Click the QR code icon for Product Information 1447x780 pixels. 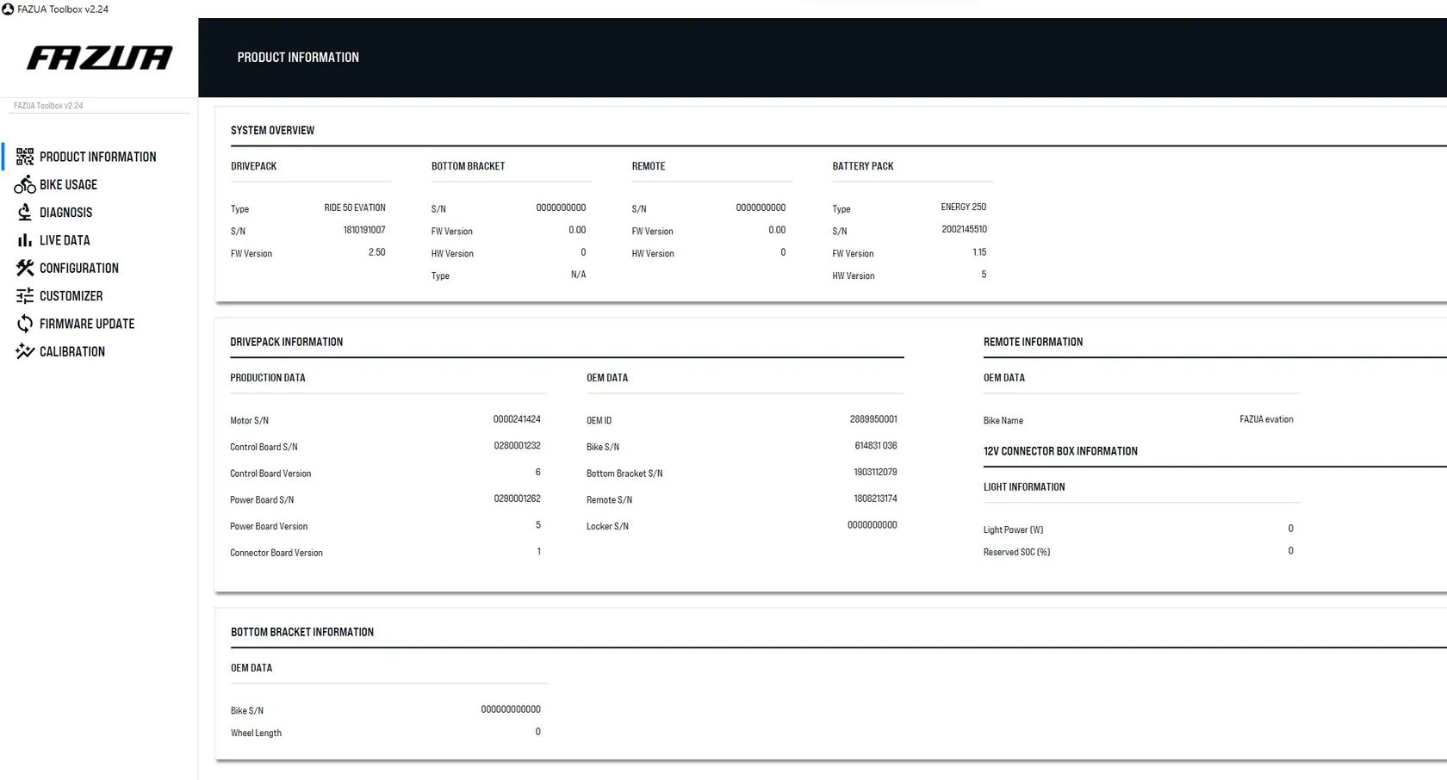point(25,157)
